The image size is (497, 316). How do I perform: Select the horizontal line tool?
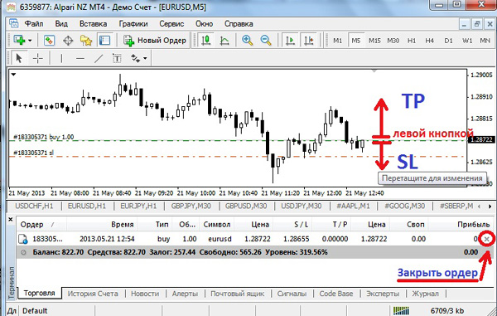point(80,58)
